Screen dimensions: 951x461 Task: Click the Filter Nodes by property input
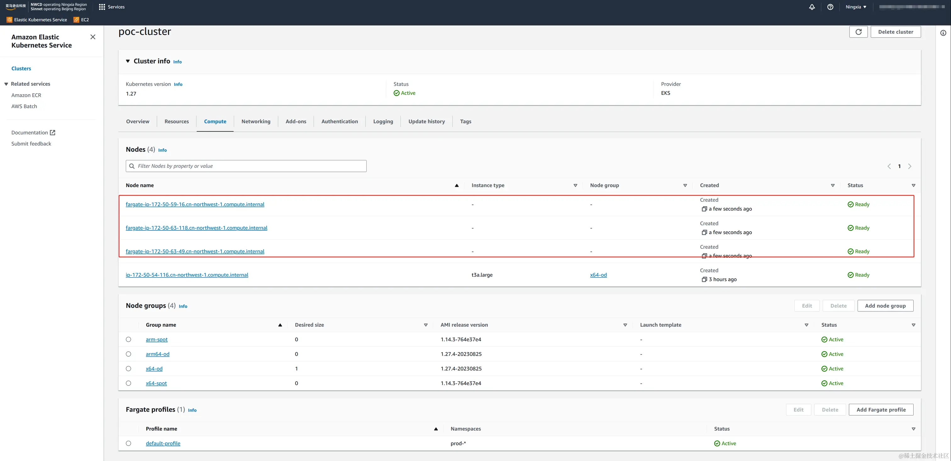click(246, 166)
